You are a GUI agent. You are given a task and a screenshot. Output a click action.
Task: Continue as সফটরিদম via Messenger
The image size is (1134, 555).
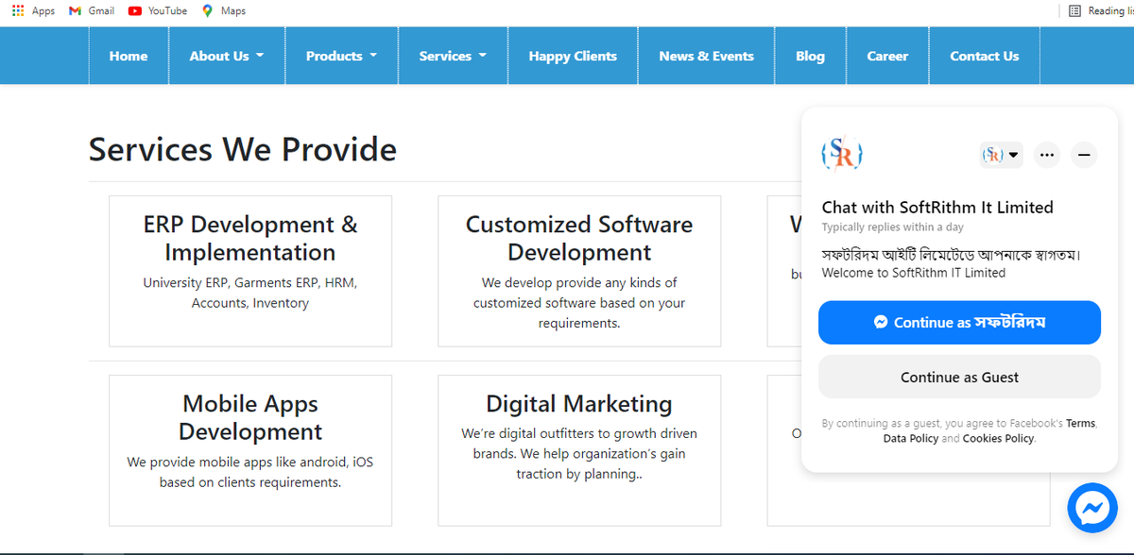coord(959,323)
